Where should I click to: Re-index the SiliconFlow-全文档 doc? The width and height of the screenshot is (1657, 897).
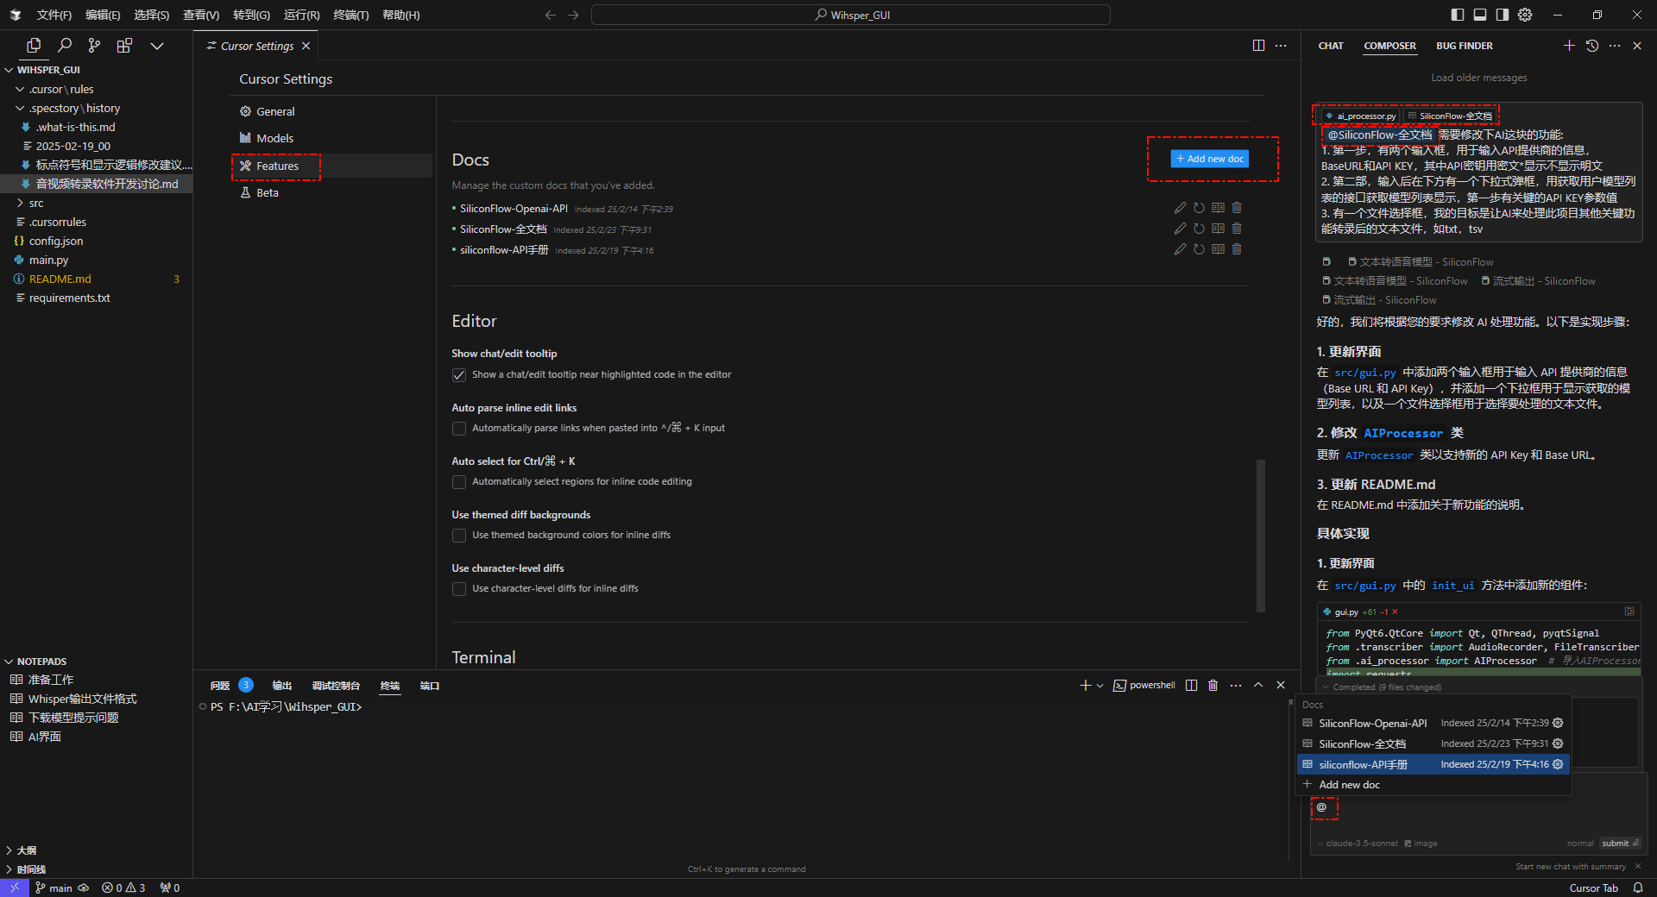[1199, 229]
